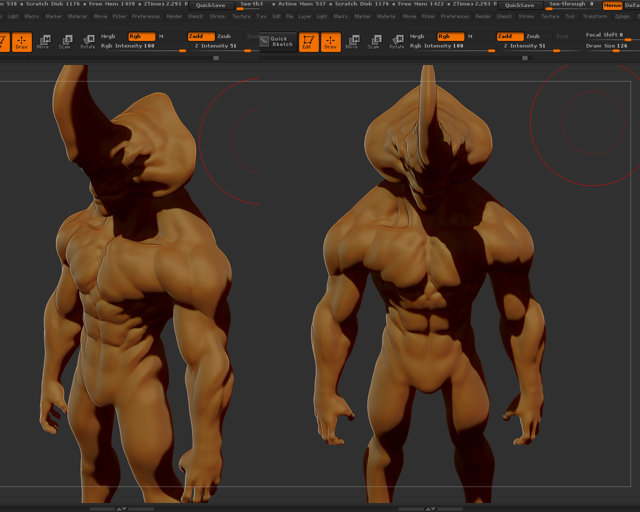This screenshot has height=512, width=640.
Task: Click QuickSave in the left ZBrush window
Action: coord(211,5)
